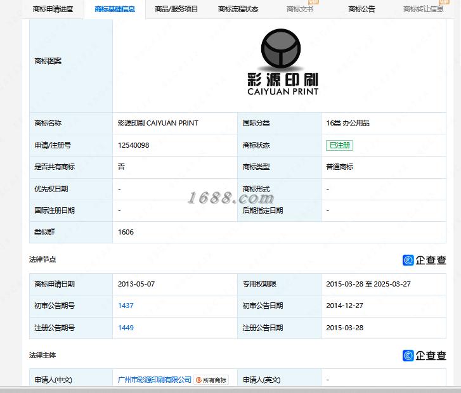Click the 已注册 status badge
Image resolution: width=461 pixels, height=393 pixels.
[x=340, y=145]
